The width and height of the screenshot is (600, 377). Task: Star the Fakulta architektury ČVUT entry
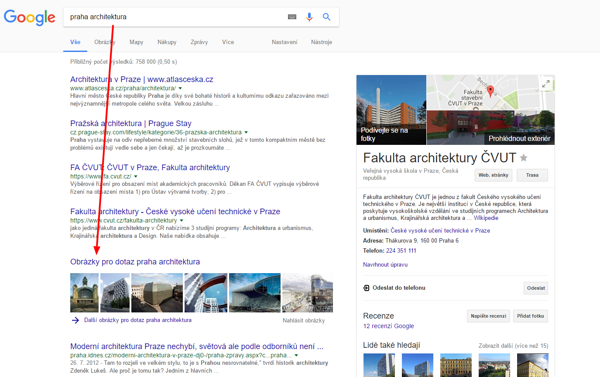click(524, 158)
